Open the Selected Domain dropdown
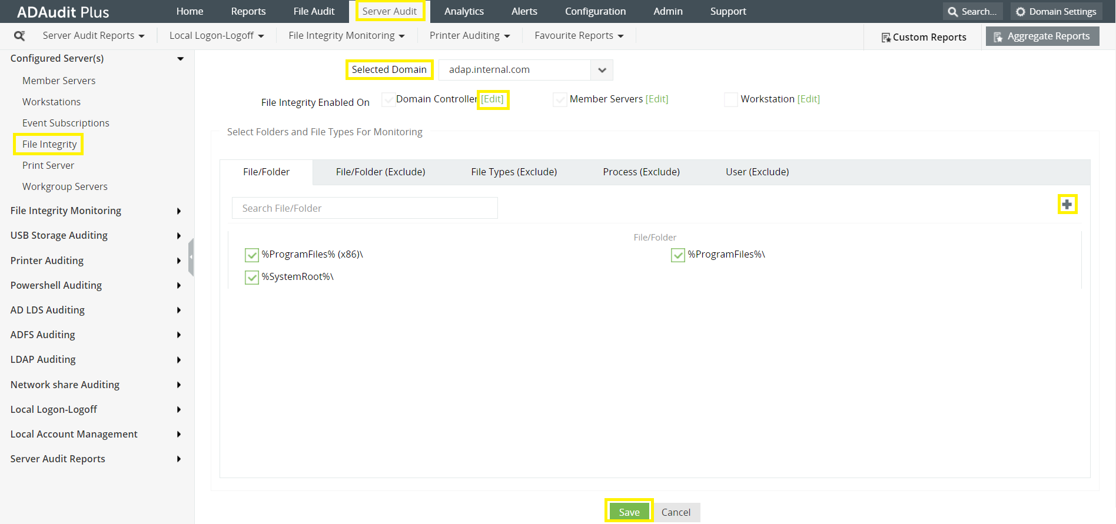 (602, 70)
